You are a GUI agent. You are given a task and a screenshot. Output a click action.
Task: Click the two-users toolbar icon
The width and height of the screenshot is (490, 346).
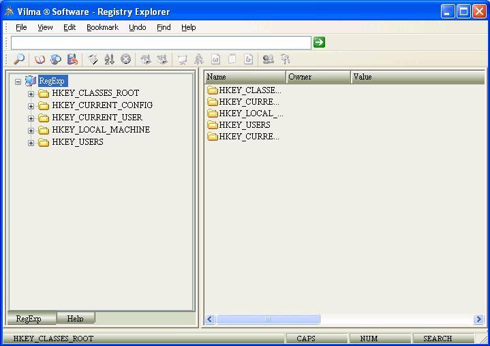click(269, 59)
